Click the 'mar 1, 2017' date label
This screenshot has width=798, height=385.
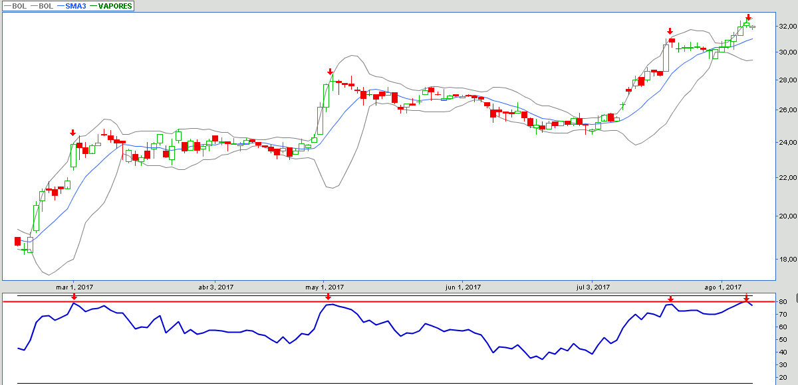point(74,287)
